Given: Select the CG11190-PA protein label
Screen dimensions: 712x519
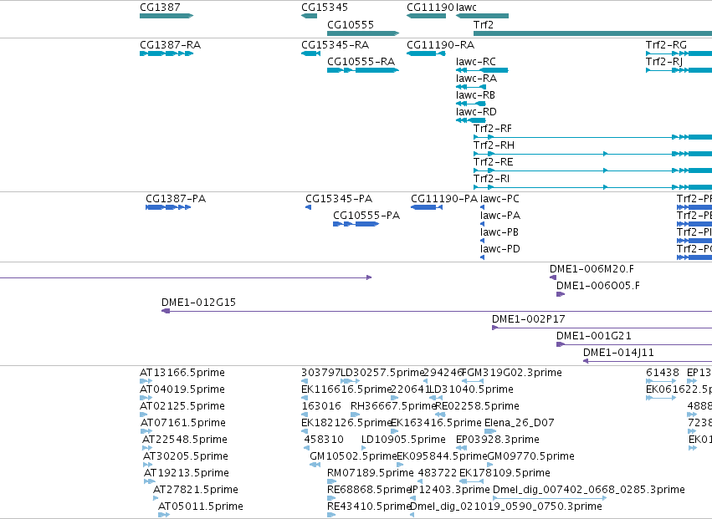Looking at the screenshot, I should (x=444, y=199).
